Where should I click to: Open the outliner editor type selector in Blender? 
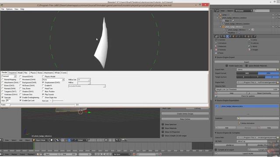[217, 10]
